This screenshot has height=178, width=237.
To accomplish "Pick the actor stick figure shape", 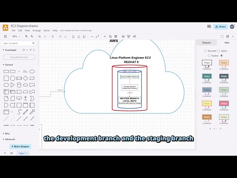I will [x=26, y=98].
